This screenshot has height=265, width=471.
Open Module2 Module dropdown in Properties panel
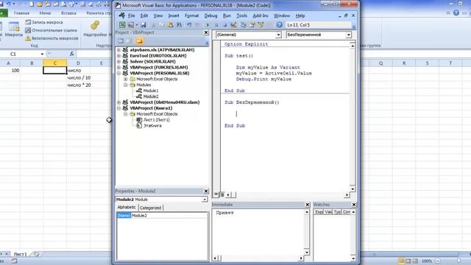point(205,199)
